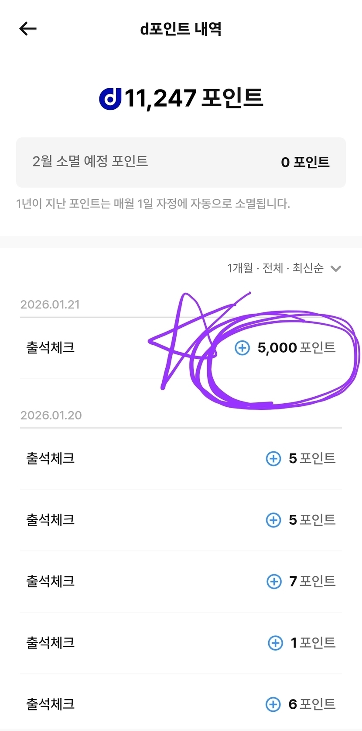Tap plus icon beside 6 포인트
The height and width of the screenshot is (731, 362).
pyautogui.click(x=273, y=704)
